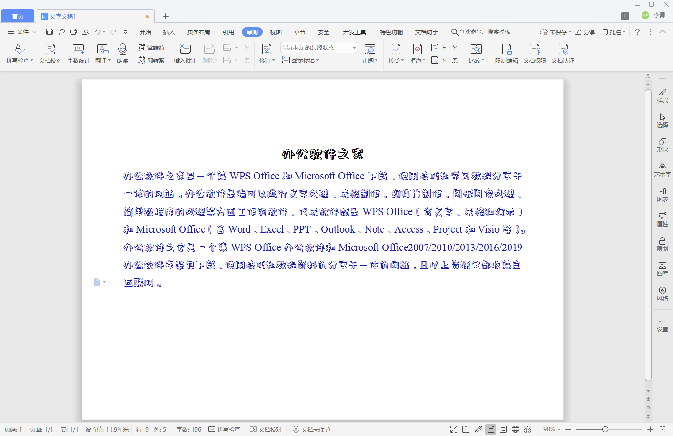Open the Properties (属性) sidebar panel
This screenshot has width=673, height=436.
[x=663, y=219]
